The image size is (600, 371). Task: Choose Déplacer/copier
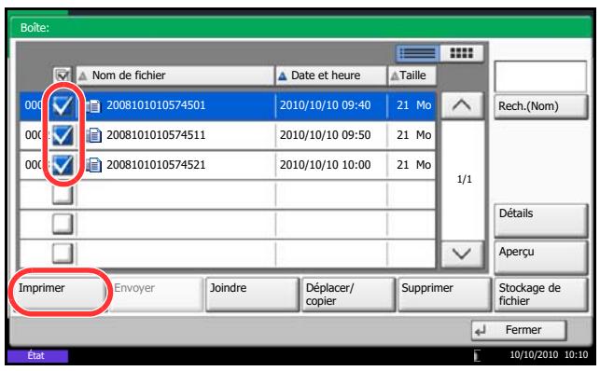pos(348,295)
